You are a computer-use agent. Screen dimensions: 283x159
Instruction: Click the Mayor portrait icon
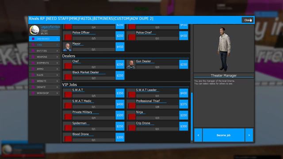click(x=67, y=47)
